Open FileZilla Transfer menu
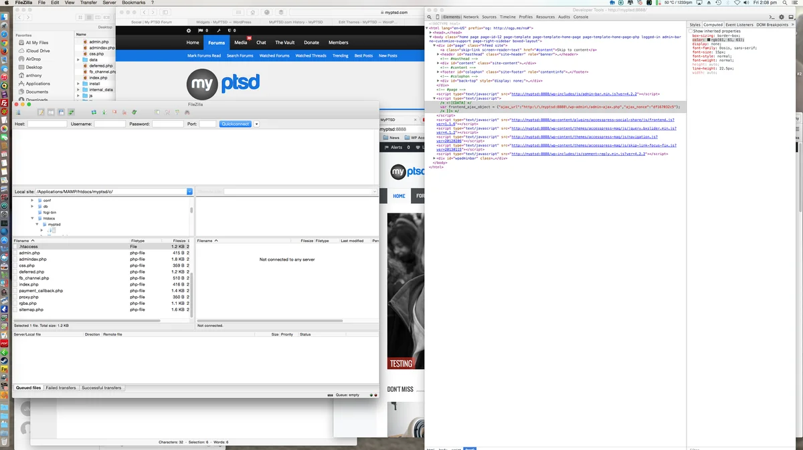Viewport: 803px width, 450px height. (88, 3)
